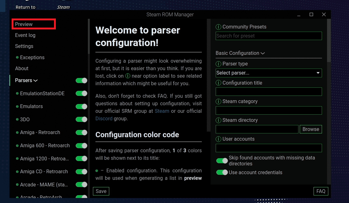Click info icon beside Steam category
This screenshot has width=349, height=203.
coord(218,101)
